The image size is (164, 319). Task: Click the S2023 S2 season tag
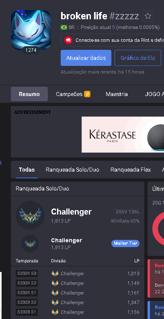27,303
